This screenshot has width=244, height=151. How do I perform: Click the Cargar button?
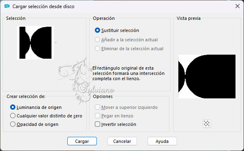[x=82, y=141]
